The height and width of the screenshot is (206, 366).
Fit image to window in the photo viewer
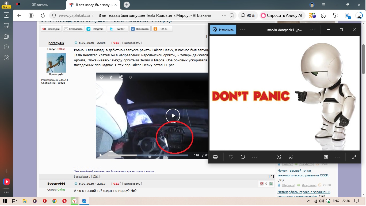[326, 157]
